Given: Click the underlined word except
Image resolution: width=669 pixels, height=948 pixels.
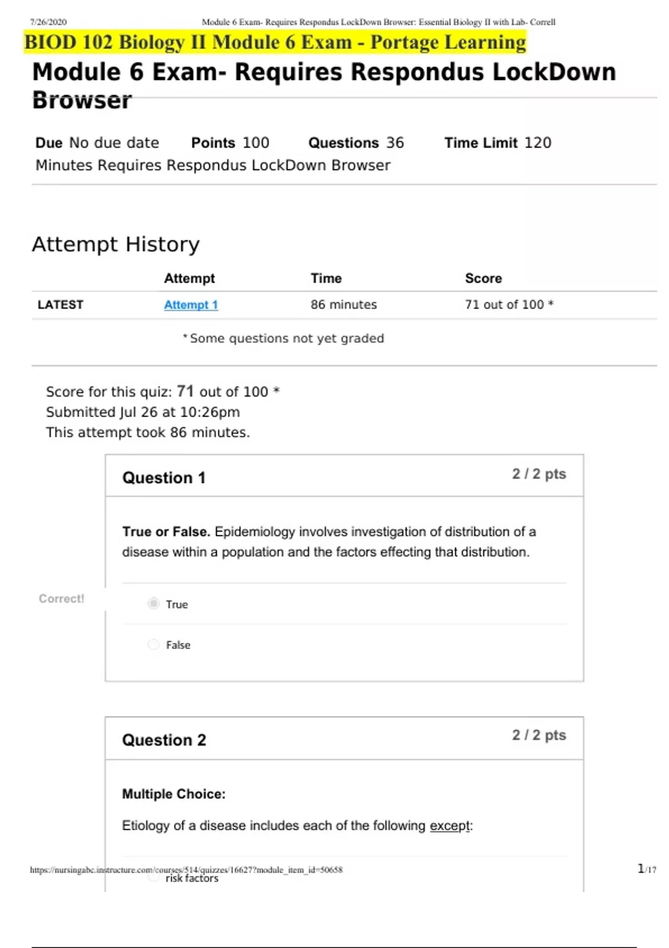Looking at the screenshot, I should [x=450, y=825].
